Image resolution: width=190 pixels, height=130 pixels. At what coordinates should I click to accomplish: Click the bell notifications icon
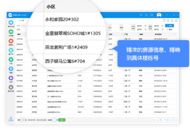tap(176, 20)
